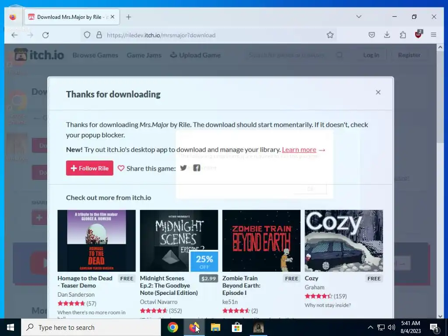Click the Cozy game title link
The image size is (448, 336).
click(x=311, y=278)
